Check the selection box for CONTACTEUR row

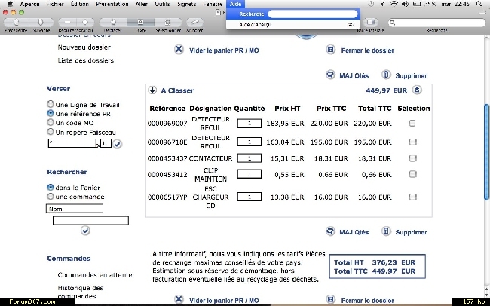413,158
